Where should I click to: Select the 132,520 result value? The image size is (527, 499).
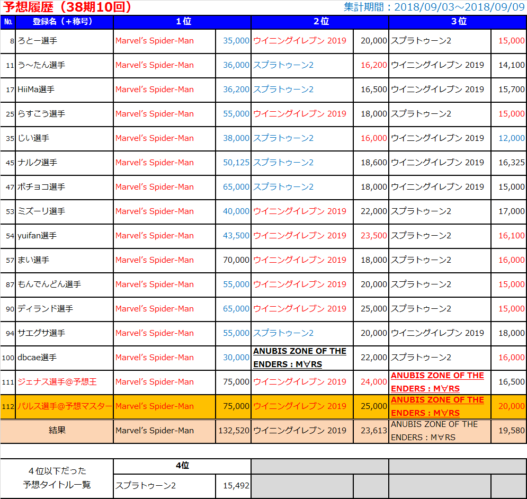[x=234, y=431]
